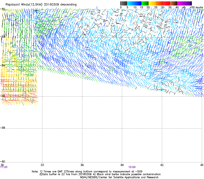Click the legend scale label '25'
This screenshot has height=179, width=204.
pyautogui.click(x=156, y=7)
